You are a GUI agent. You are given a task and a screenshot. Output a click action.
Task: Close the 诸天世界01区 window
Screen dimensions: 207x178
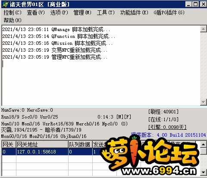click(204, 4)
